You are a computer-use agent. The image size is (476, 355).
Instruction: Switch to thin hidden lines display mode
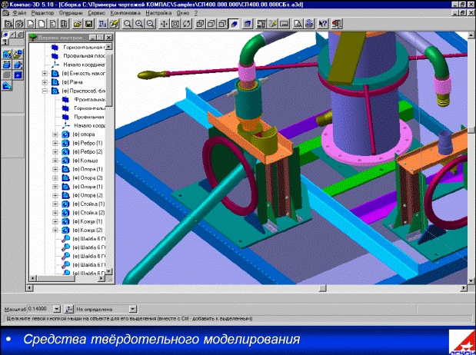pos(223,24)
